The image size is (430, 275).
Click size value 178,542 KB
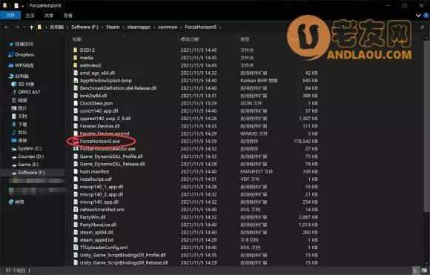(x=305, y=141)
